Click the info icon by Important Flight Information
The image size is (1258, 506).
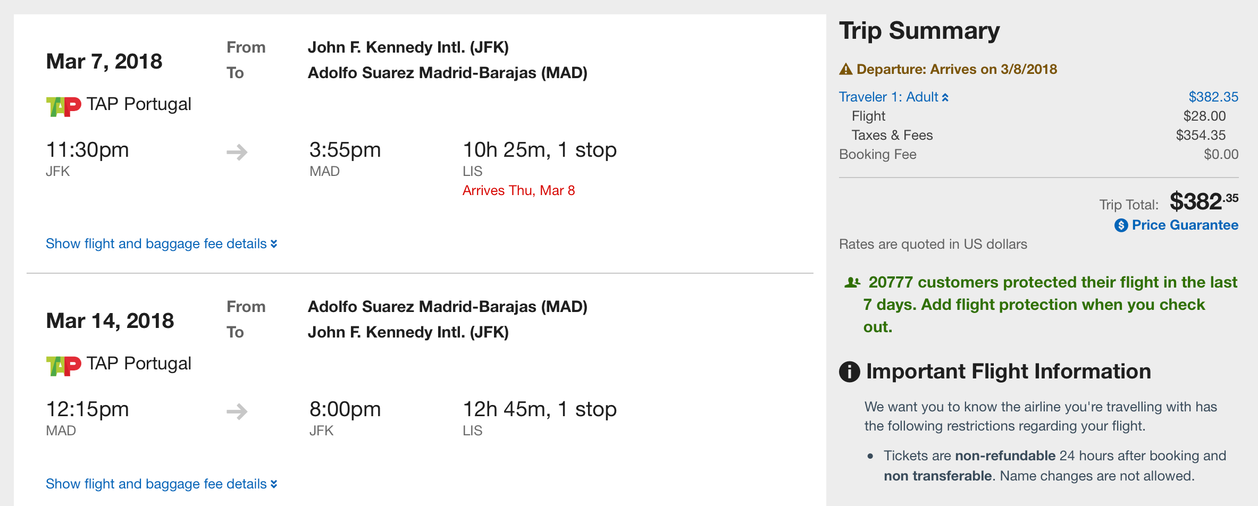click(x=849, y=372)
